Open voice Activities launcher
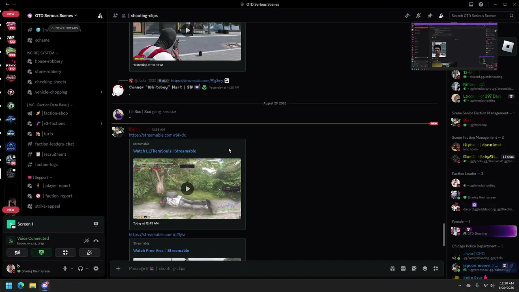 65,252
